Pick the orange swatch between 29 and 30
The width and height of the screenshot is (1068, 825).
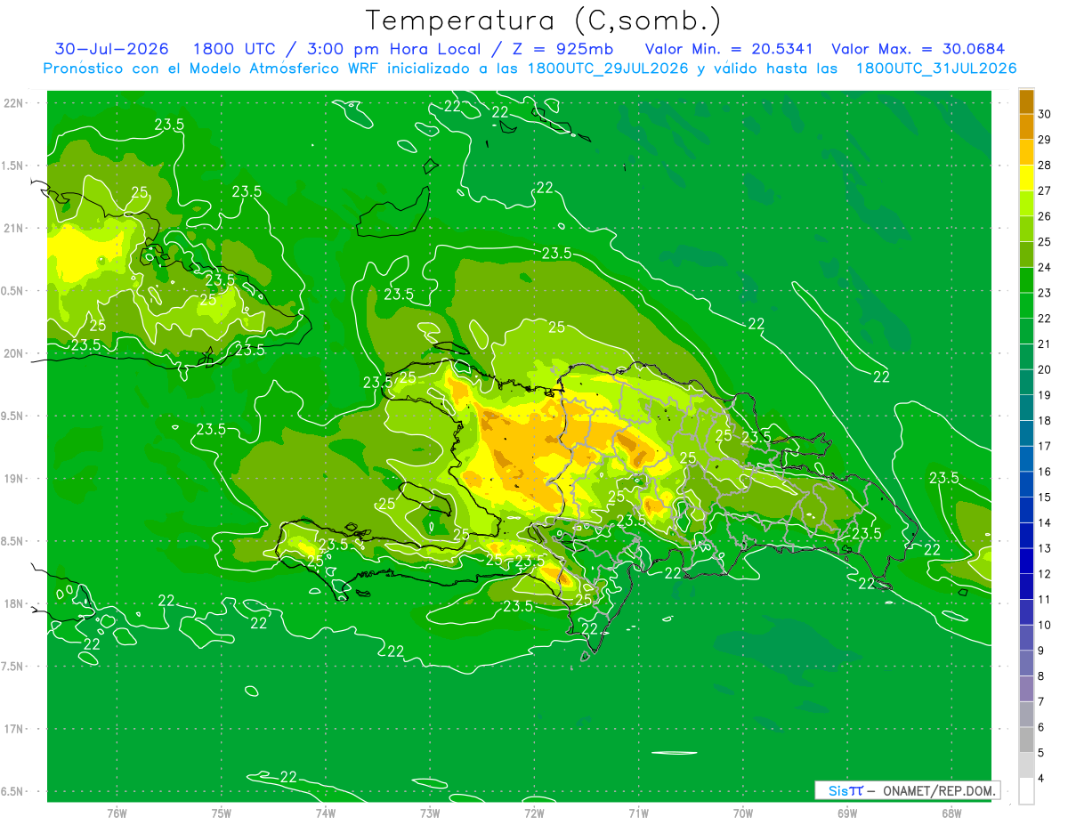coord(1026,127)
